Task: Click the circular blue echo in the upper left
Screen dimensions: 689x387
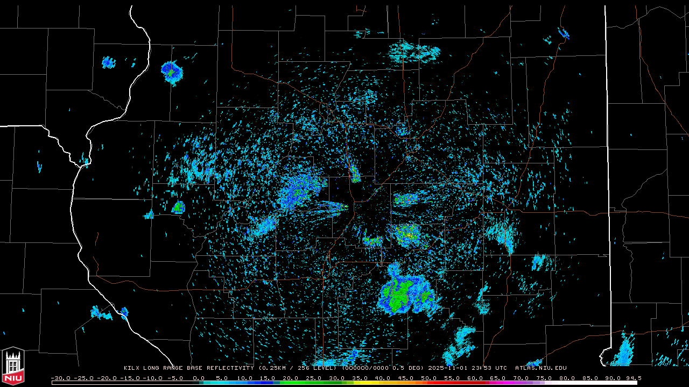Action: pos(172,72)
